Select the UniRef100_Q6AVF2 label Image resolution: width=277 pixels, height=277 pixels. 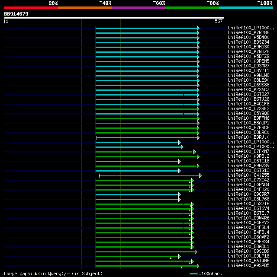(x=248, y=237)
